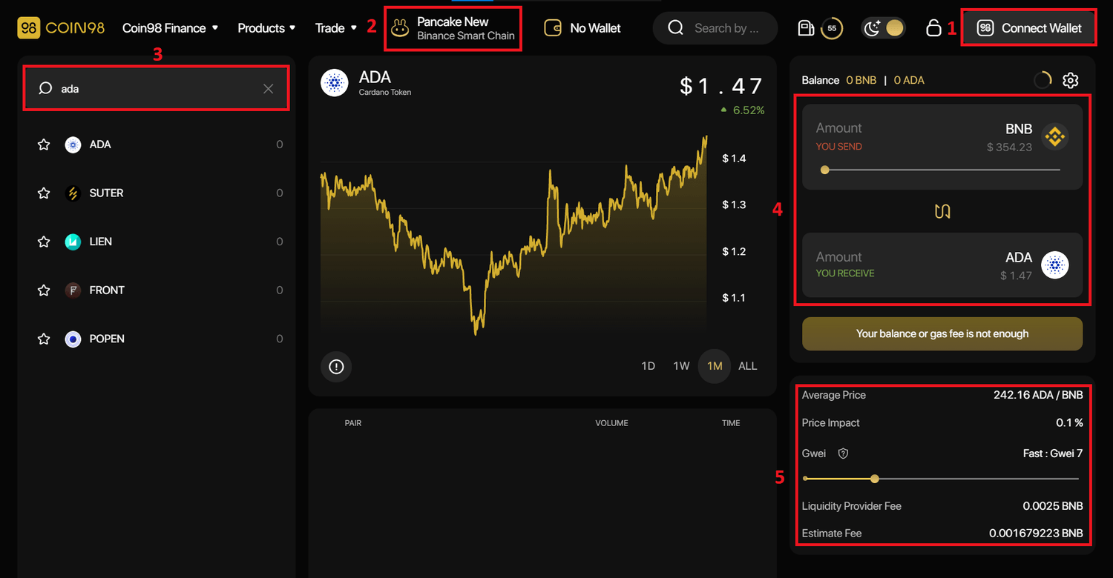The image size is (1113, 578).
Task: Click the 0 BNB balance
Action: (x=861, y=80)
